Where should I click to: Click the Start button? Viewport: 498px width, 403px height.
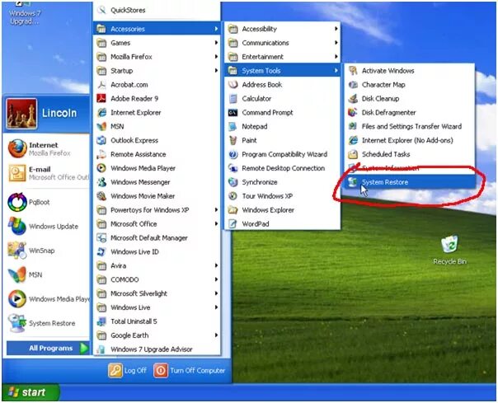tap(31, 392)
